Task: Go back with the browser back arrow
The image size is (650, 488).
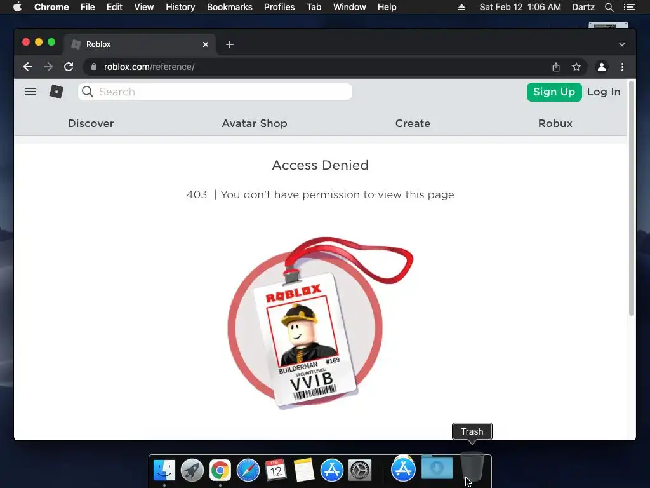Action: pyautogui.click(x=28, y=67)
